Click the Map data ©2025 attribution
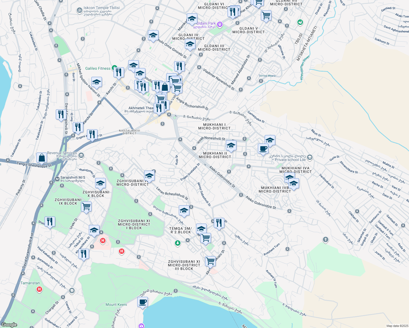The width and height of the screenshot is (409, 328). [397, 326]
